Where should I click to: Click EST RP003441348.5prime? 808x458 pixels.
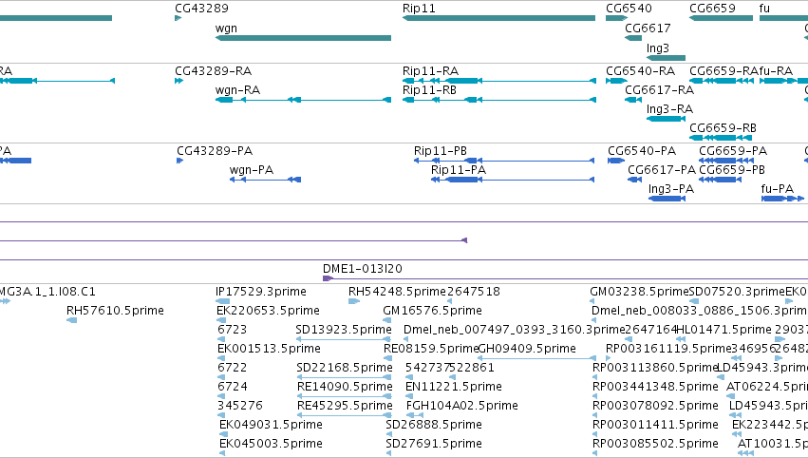pos(595,396)
